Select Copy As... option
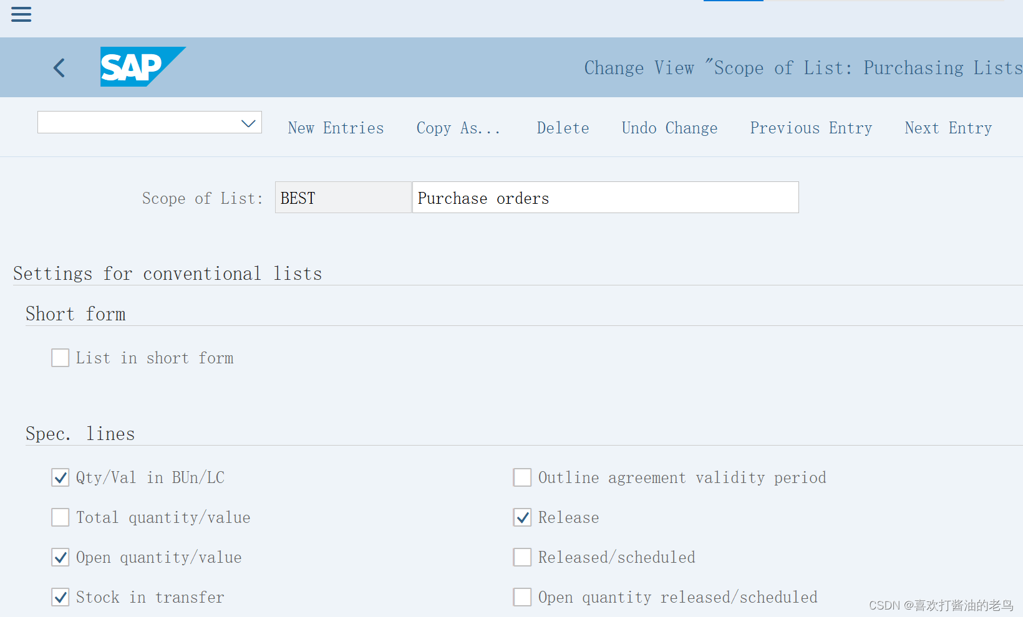This screenshot has width=1023, height=617. tap(458, 128)
